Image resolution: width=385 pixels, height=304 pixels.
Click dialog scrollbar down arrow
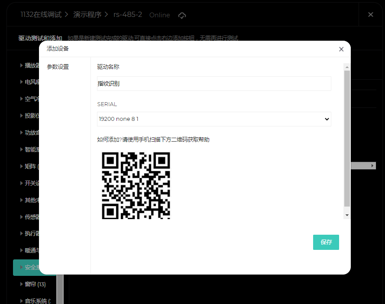point(347,215)
